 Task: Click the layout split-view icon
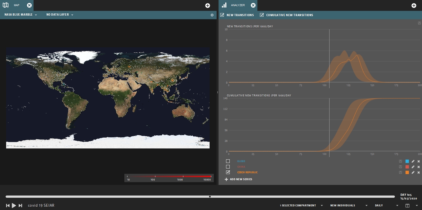407,206
